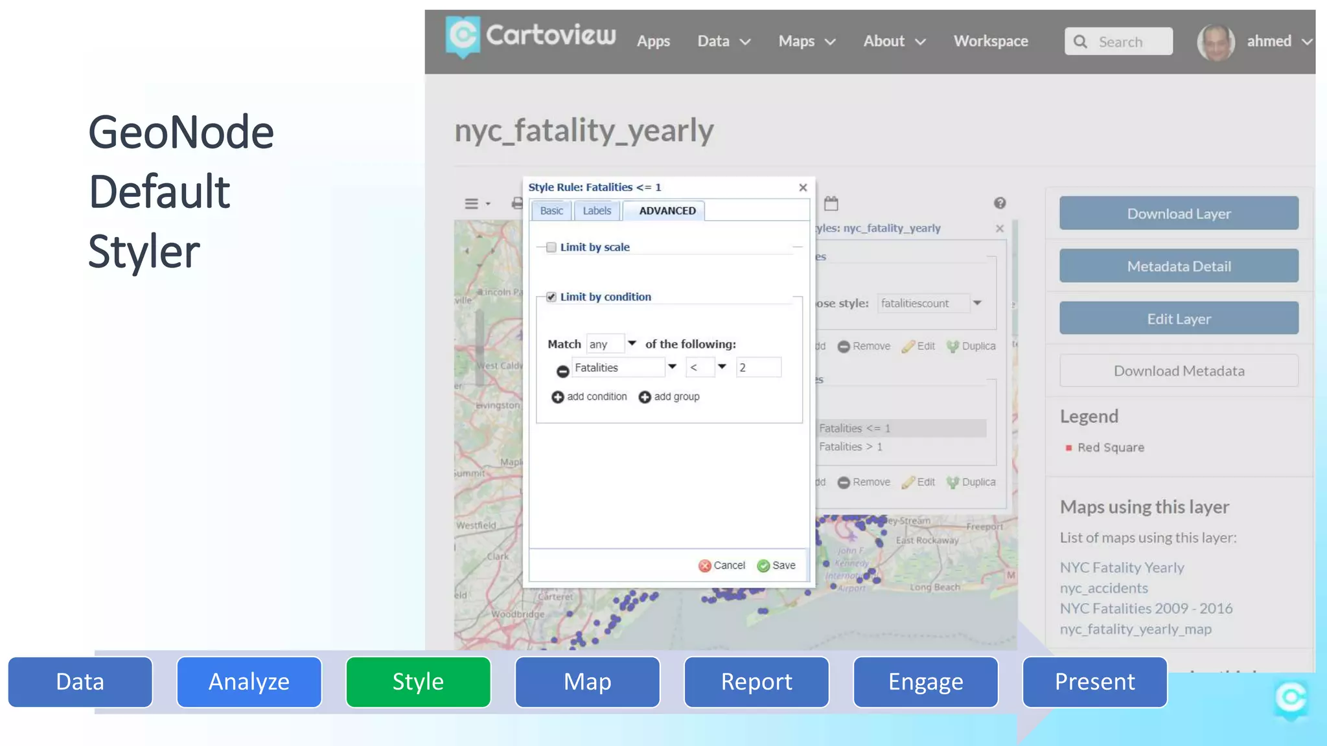Click the calendar icon in map toolbar

coord(831,203)
